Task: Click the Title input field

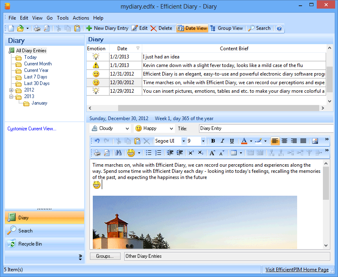Action: [x=266, y=128]
